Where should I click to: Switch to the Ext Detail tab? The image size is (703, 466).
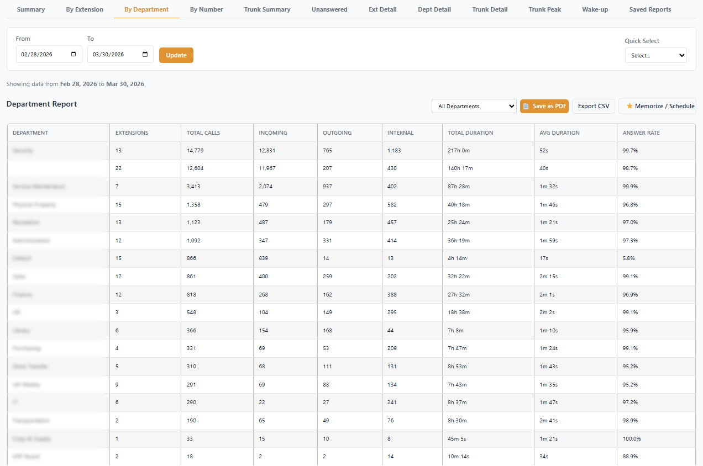coord(384,9)
